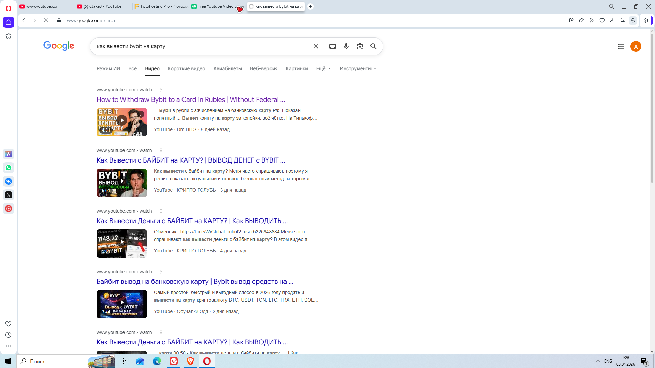This screenshot has height=368, width=655.
Task: Open the on-screen keyboard input tool
Action: [x=332, y=46]
